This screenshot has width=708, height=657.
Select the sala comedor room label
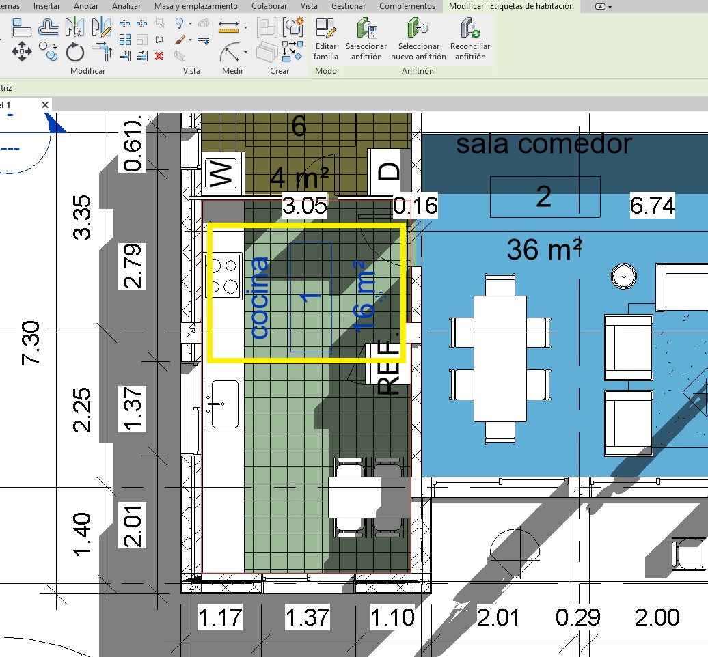tap(544, 144)
